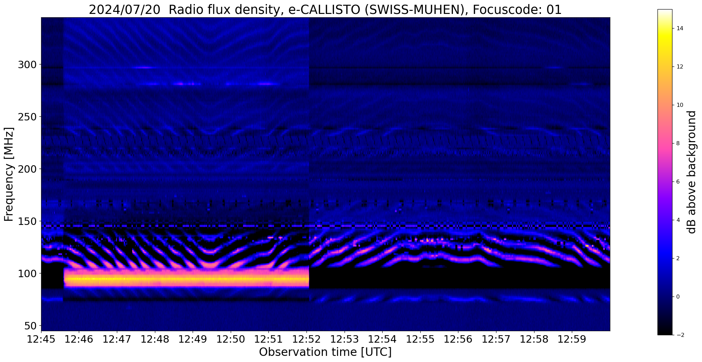This screenshot has height=362, width=702.
Task: Click the colorbar tick label 14
Action: click(x=680, y=28)
